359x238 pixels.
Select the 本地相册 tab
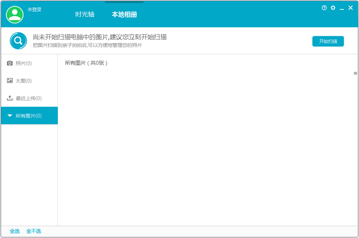pos(124,14)
